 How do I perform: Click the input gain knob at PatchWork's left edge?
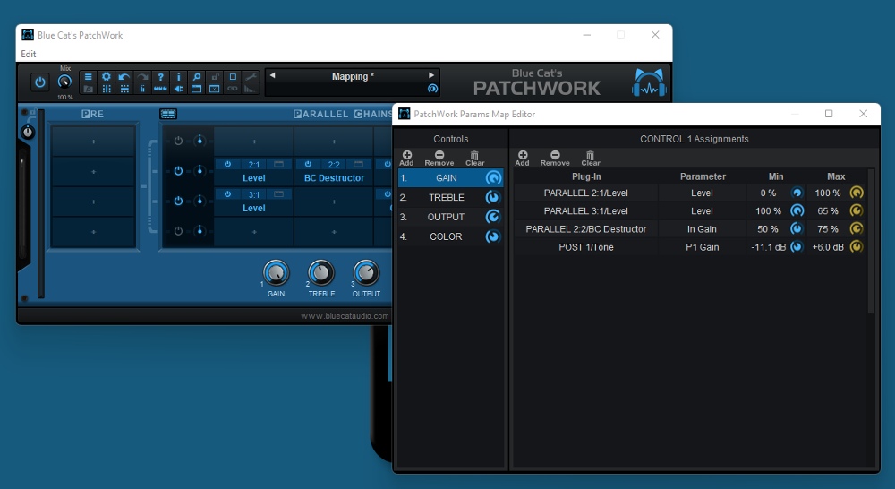(x=28, y=133)
